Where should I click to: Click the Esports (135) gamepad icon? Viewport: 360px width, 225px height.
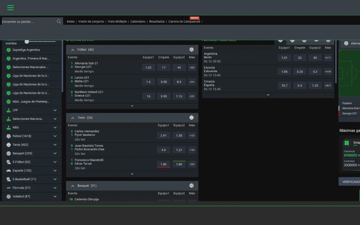point(9,171)
